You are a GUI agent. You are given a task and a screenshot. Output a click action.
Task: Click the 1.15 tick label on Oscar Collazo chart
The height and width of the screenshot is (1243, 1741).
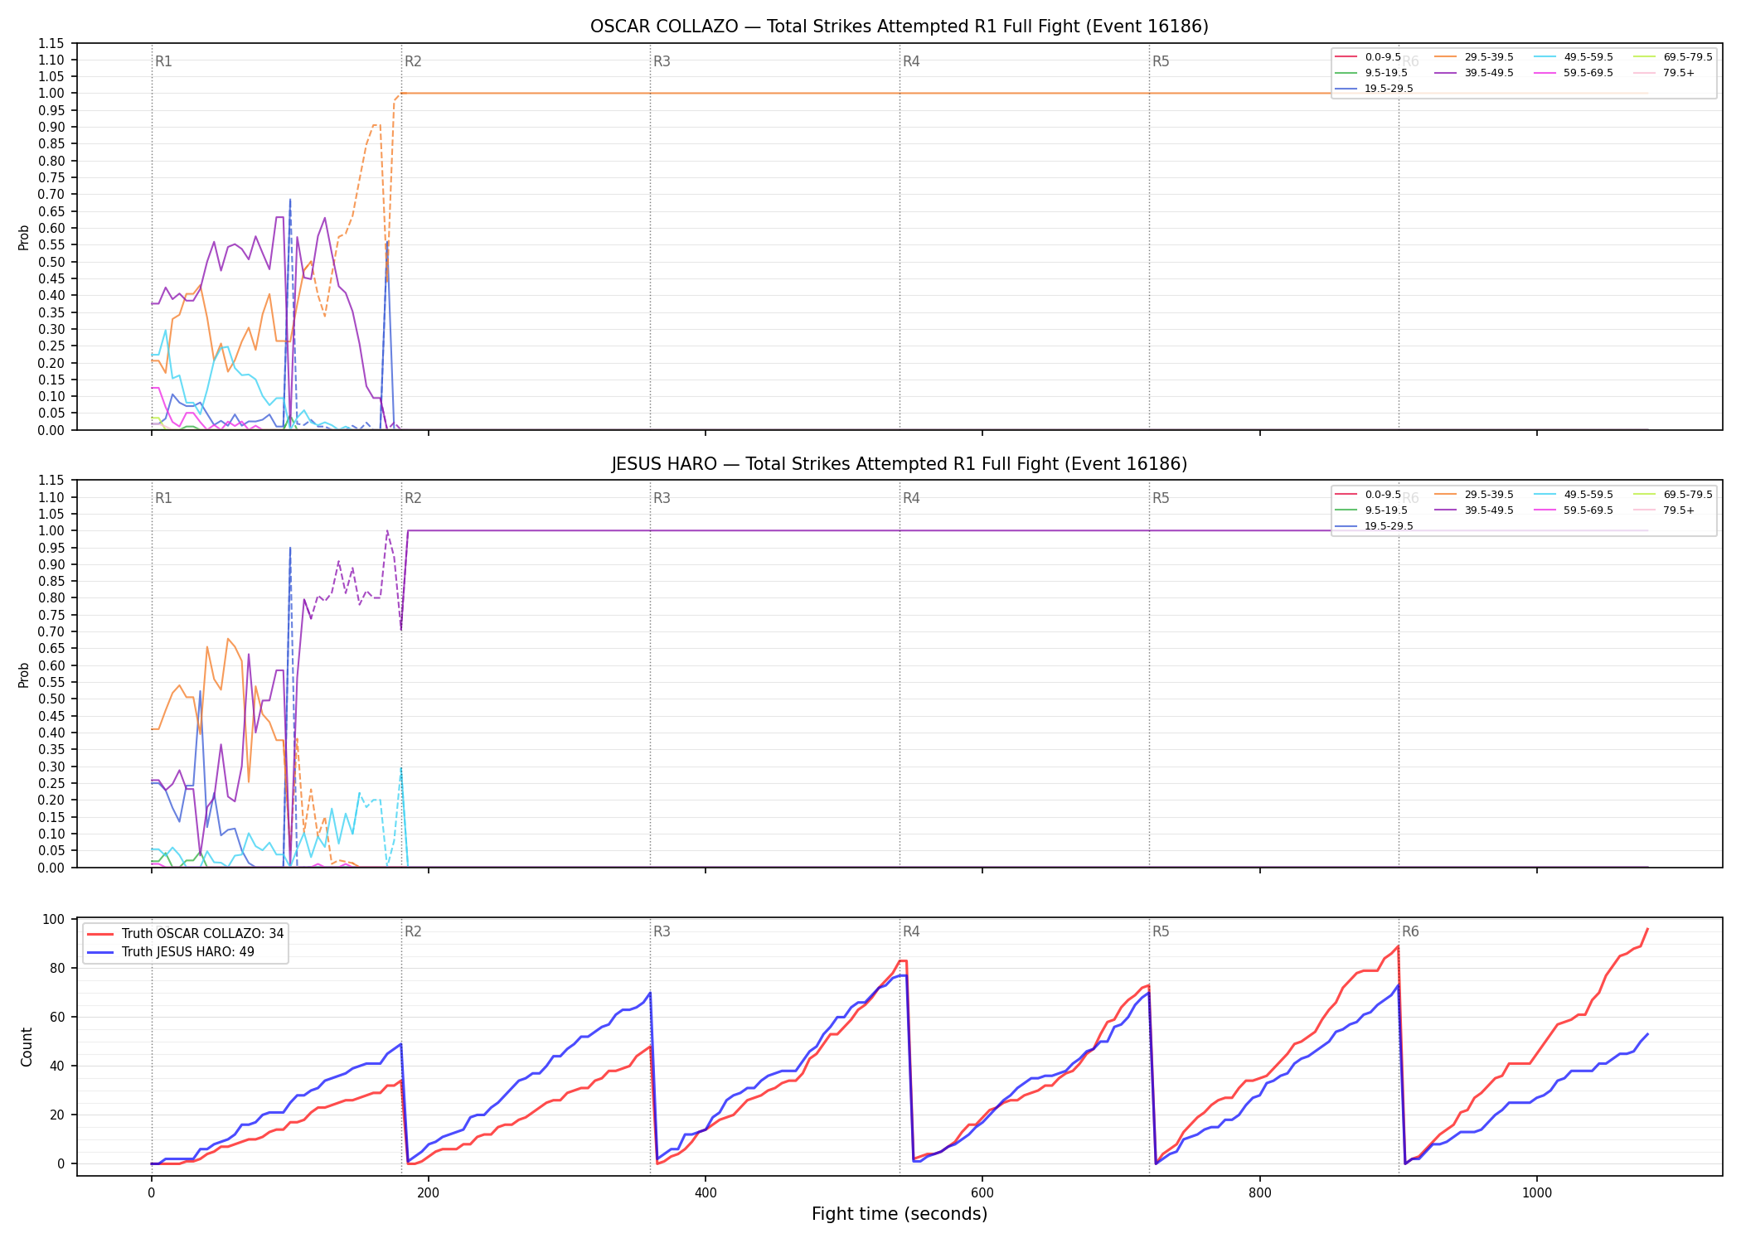tap(52, 43)
